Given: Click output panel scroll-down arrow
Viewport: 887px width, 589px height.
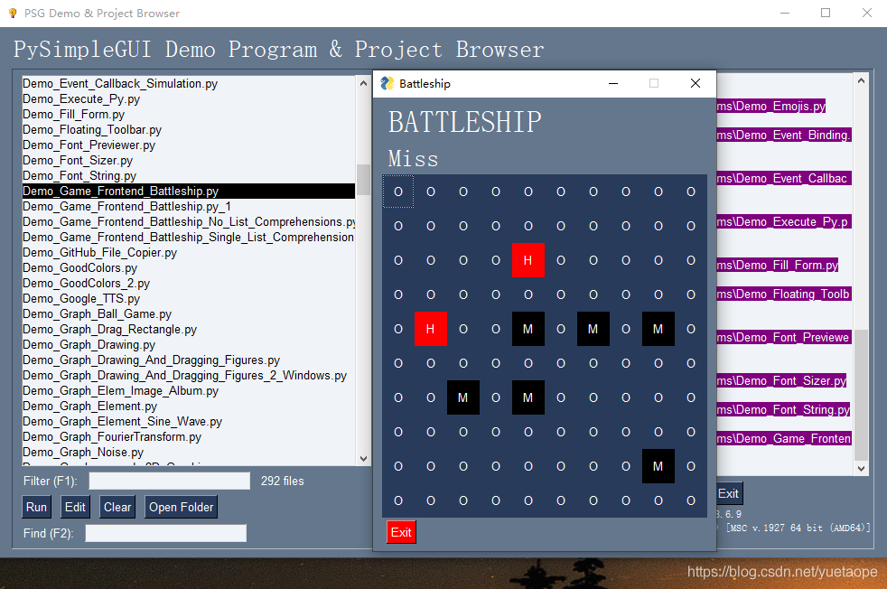Looking at the screenshot, I should [861, 468].
